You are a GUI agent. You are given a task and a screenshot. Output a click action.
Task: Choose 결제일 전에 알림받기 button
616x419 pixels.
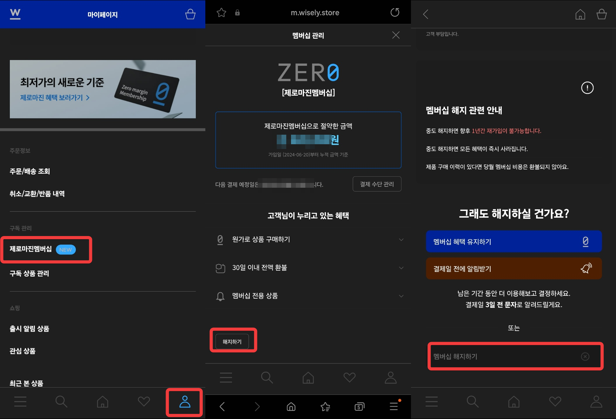pos(514,268)
